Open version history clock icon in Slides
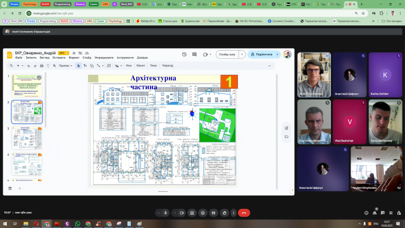This screenshot has height=228, width=405. pos(184,54)
